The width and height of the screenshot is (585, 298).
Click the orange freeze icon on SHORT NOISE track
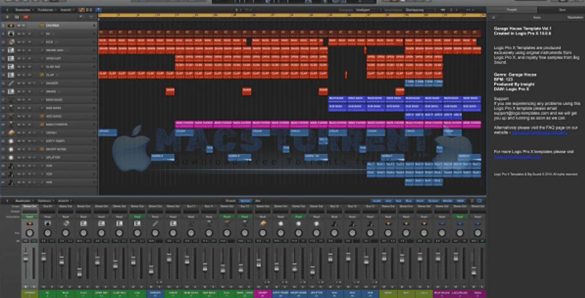click(42, 149)
